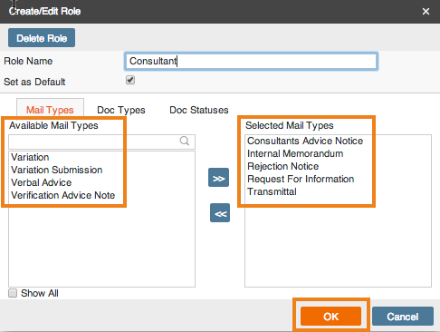
Task: Move selected types right with >> arrow
Action: pos(218,178)
